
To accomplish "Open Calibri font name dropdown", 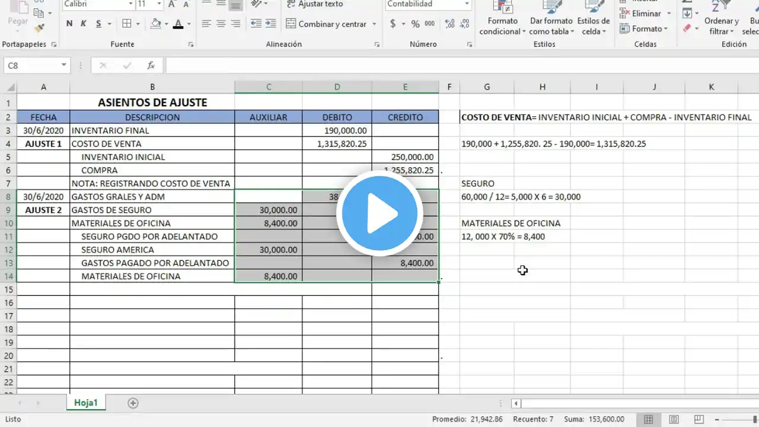I will [130, 4].
